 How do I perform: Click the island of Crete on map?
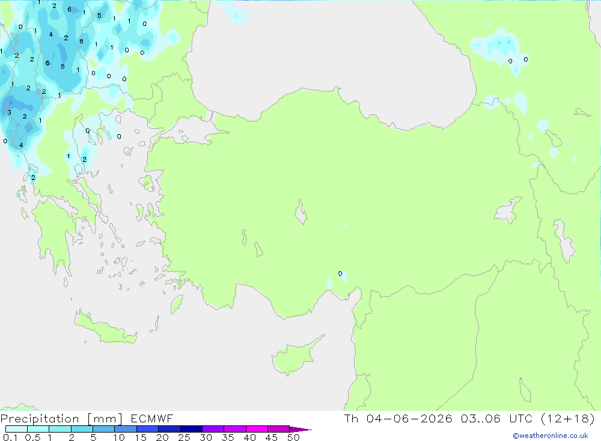pos(105,329)
